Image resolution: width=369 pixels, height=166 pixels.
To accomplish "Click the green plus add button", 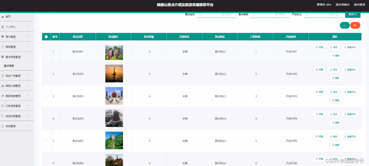I will (x=344, y=25).
